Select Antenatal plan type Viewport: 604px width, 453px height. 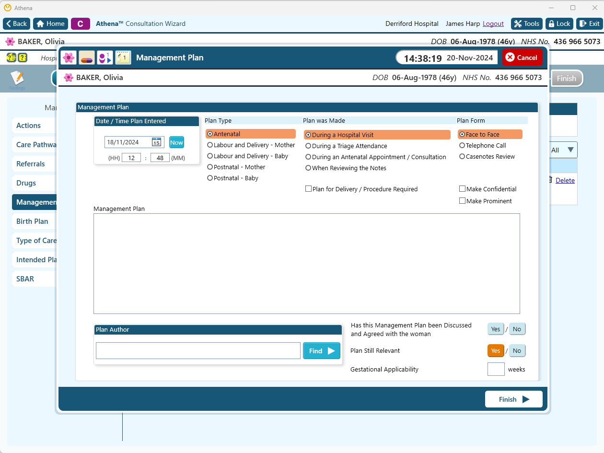[x=251, y=134]
